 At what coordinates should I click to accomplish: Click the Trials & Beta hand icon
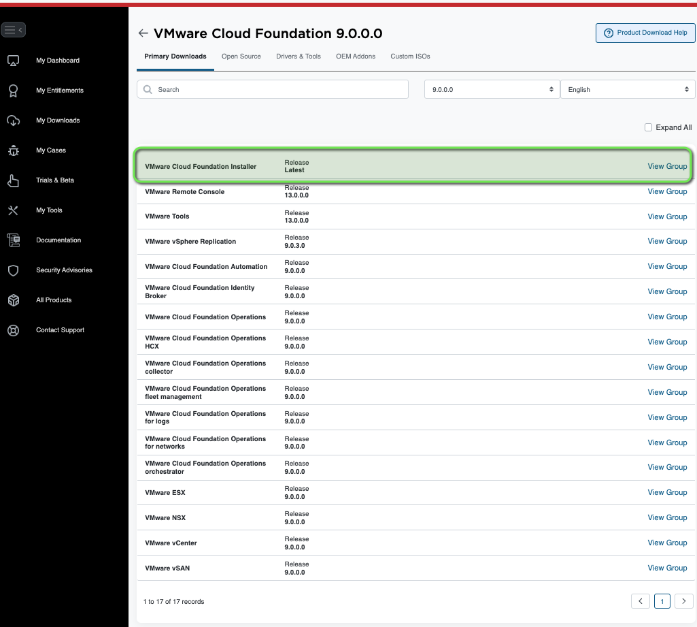click(x=14, y=180)
